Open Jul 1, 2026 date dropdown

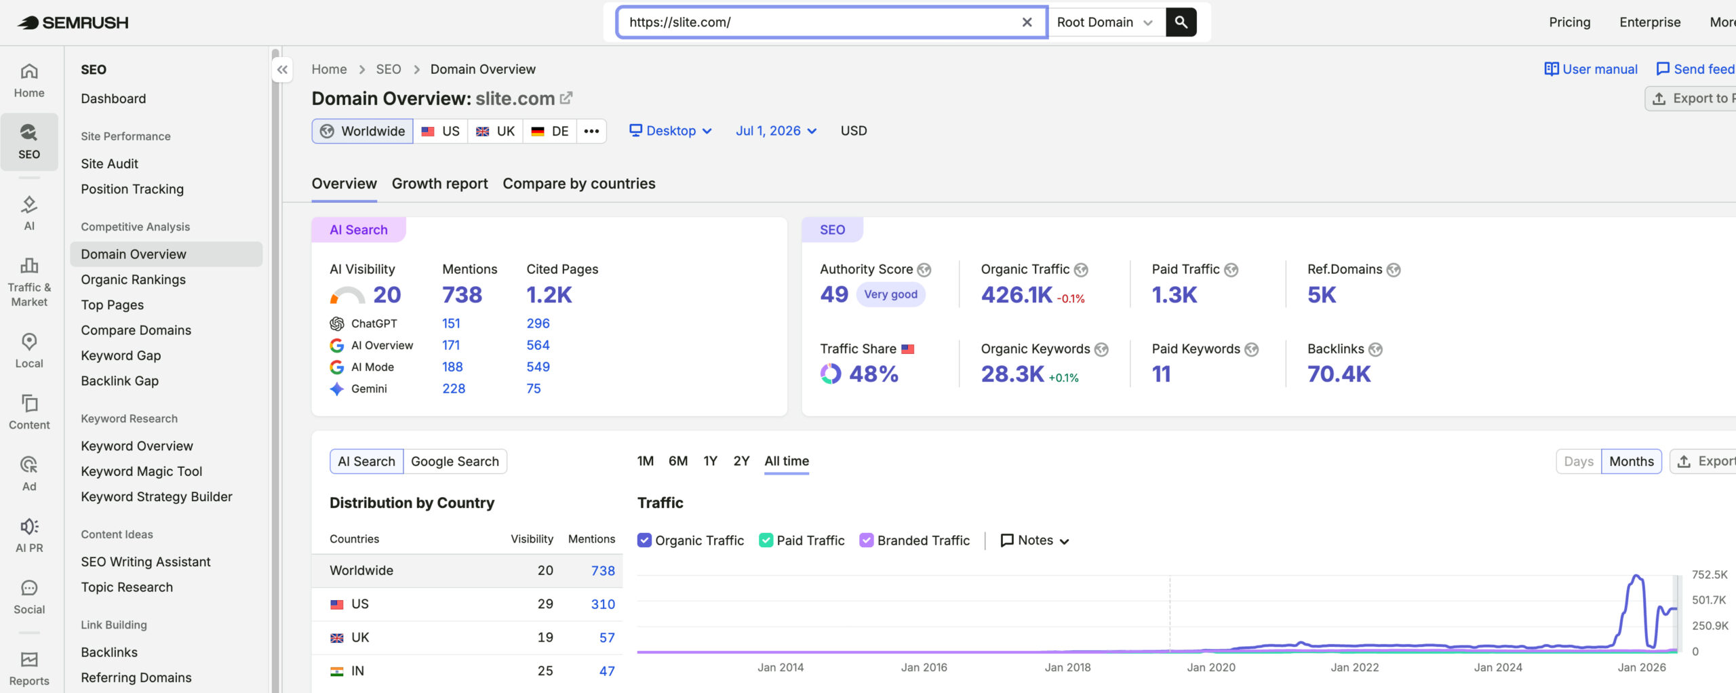tap(776, 131)
